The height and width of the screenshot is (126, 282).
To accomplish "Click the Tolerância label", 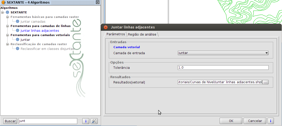I will 122,68.
